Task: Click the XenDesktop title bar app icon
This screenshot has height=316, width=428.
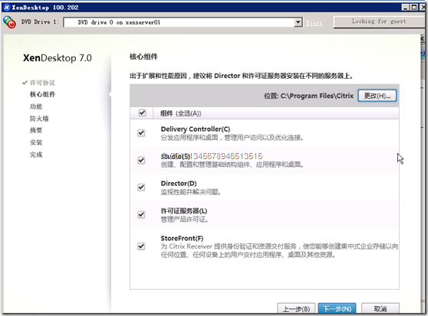Action: click(x=7, y=8)
